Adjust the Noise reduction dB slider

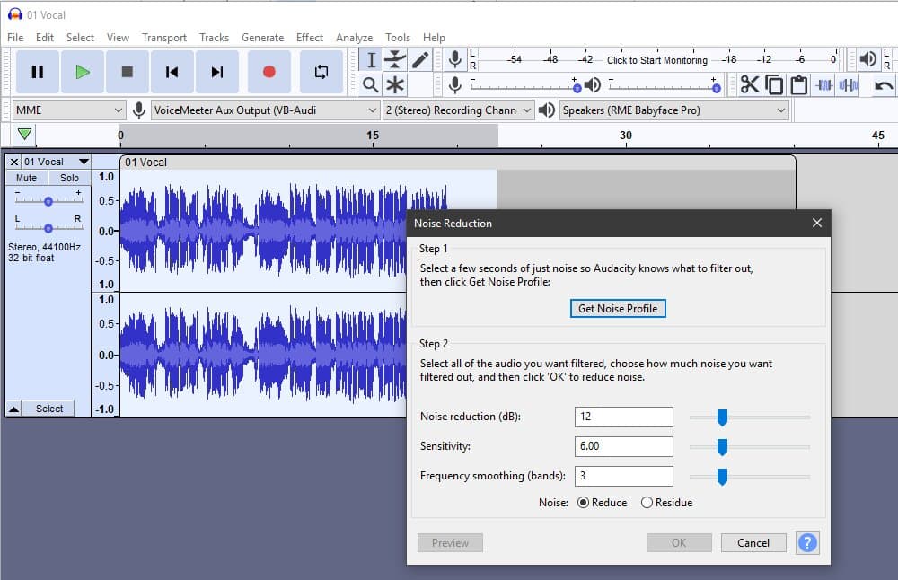[722, 417]
